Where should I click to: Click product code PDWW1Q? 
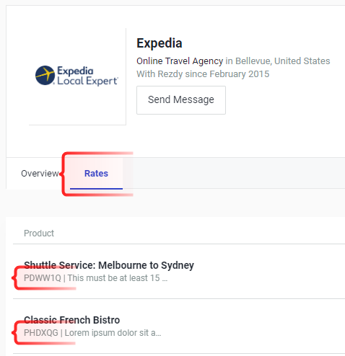point(43,278)
